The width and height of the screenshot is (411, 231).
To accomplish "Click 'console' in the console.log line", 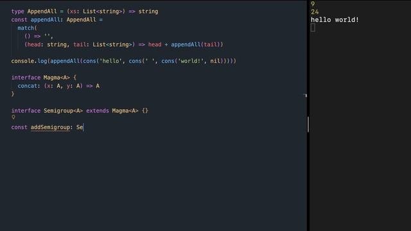I will point(22,61).
